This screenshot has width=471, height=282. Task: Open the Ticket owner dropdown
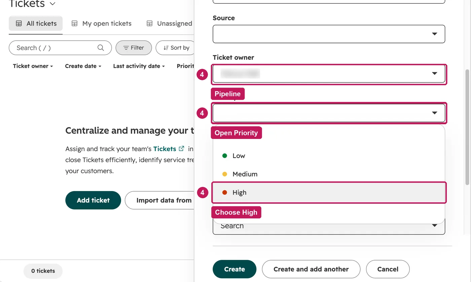[329, 74]
